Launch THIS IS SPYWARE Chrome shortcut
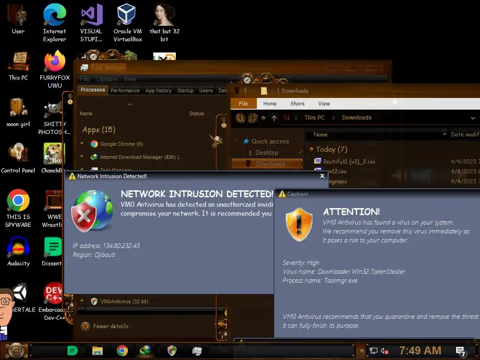This screenshot has height=360, width=480. pos(18,209)
